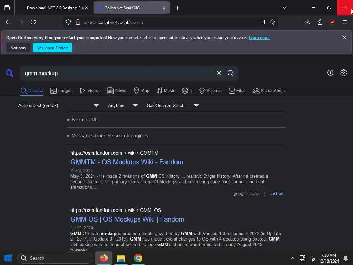Open GMM OS | OS Mockups Wiki result
The image size is (353, 265).
pyautogui.click(x=127, y=219)
